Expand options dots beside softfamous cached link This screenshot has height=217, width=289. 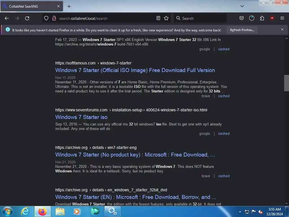(214, 96)
